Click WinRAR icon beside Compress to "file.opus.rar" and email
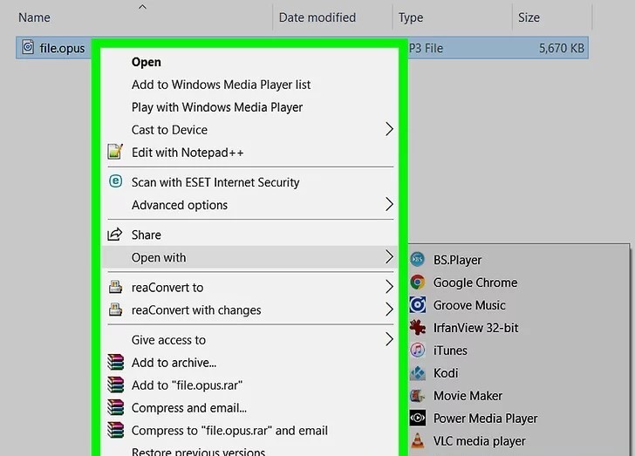 point(115,430)
